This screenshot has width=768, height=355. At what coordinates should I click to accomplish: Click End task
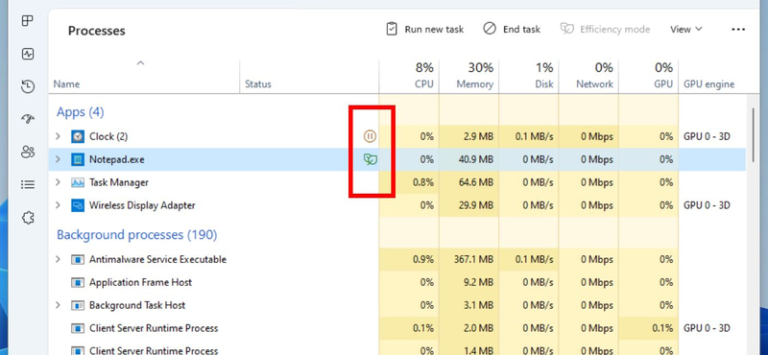click(x=512, y=30)
